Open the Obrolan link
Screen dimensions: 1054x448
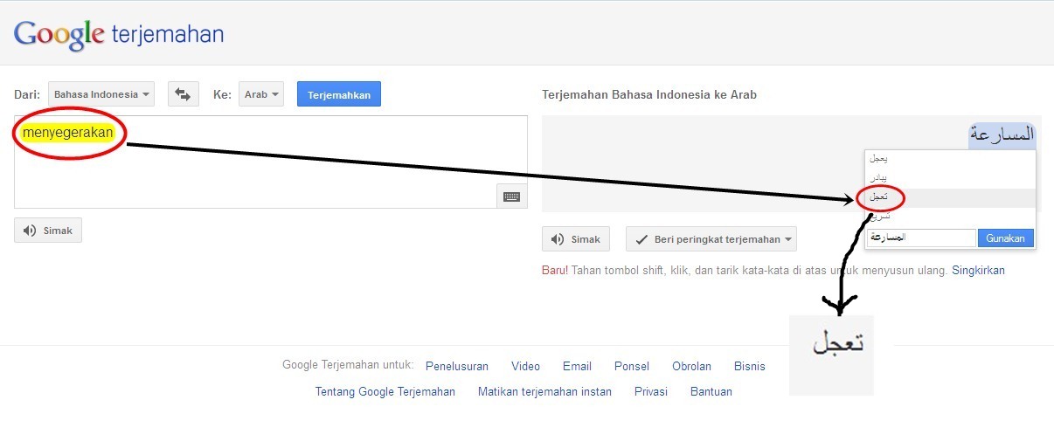coord(691,366)
